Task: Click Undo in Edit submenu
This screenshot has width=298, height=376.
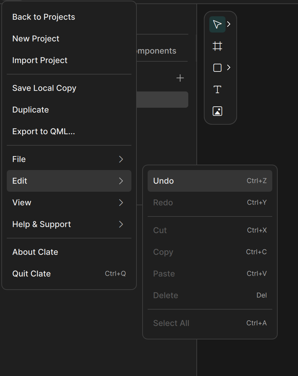Action: click(x=210, y=181)
